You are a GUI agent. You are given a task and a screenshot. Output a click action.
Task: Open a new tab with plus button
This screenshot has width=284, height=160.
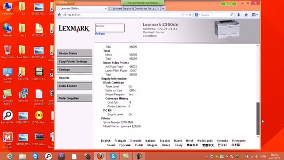[x=163, y=8]
